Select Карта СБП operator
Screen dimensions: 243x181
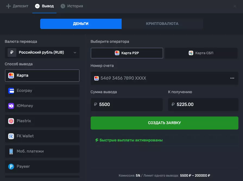pos(201,53)
